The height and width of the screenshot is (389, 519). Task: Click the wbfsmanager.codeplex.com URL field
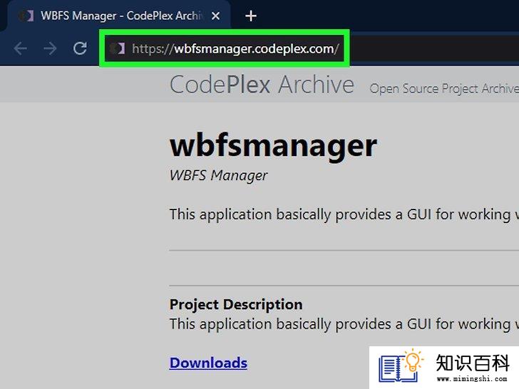point(235,49)
